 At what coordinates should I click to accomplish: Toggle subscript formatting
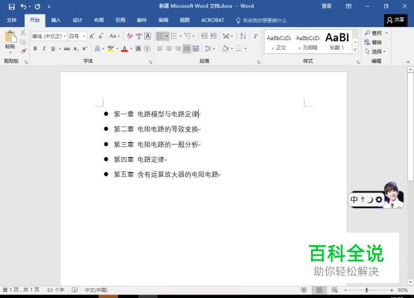tap(76, 49)
